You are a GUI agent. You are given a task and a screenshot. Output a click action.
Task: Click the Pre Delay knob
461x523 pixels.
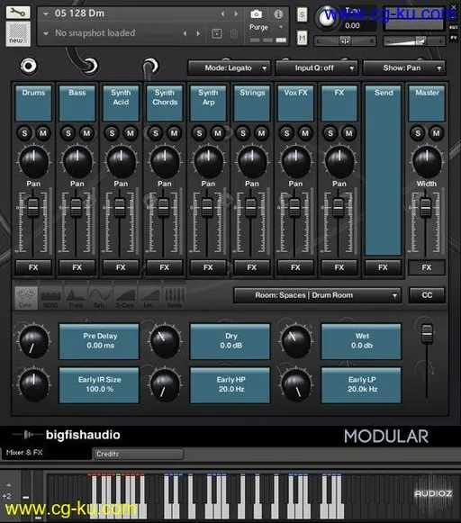33,341
